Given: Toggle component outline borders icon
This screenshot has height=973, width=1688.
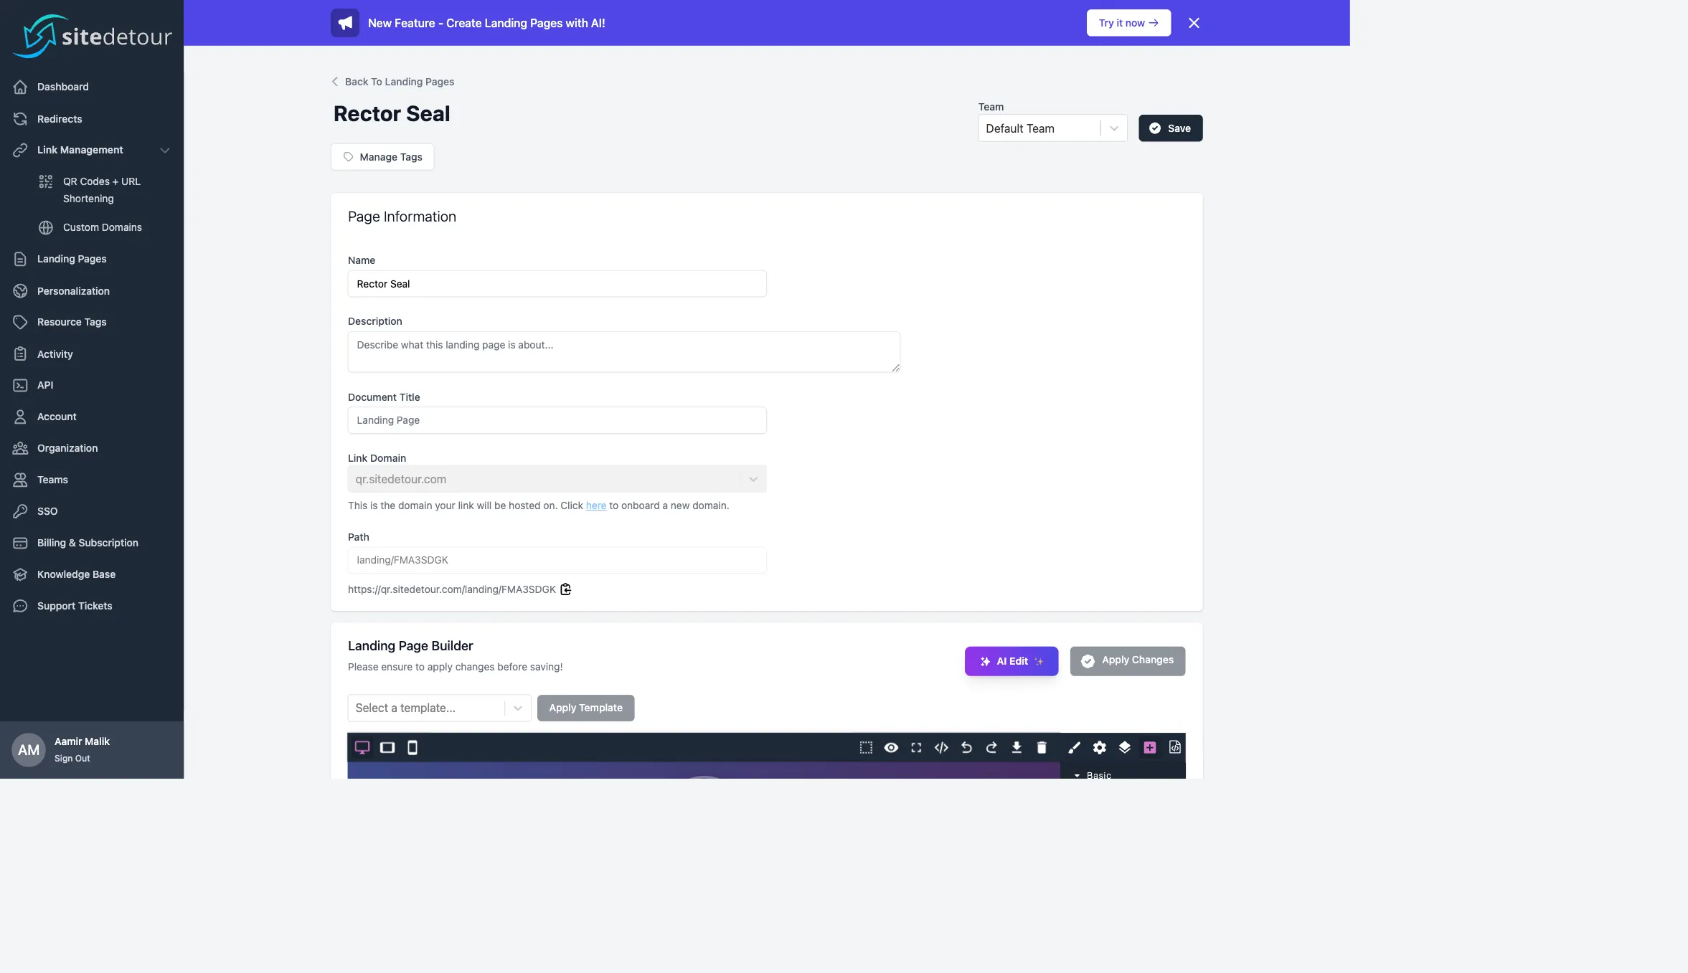Looking at the screenshot, I should coord(866,747).
